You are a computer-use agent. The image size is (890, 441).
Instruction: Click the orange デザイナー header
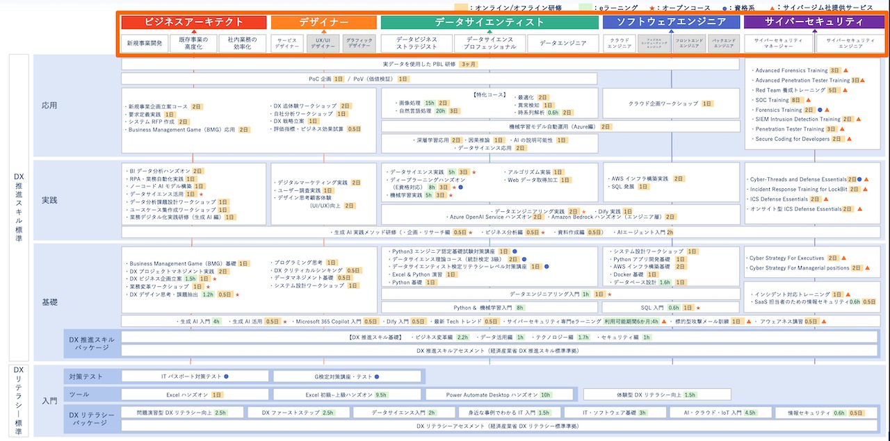pyautogui.click(x=323, y=22)
